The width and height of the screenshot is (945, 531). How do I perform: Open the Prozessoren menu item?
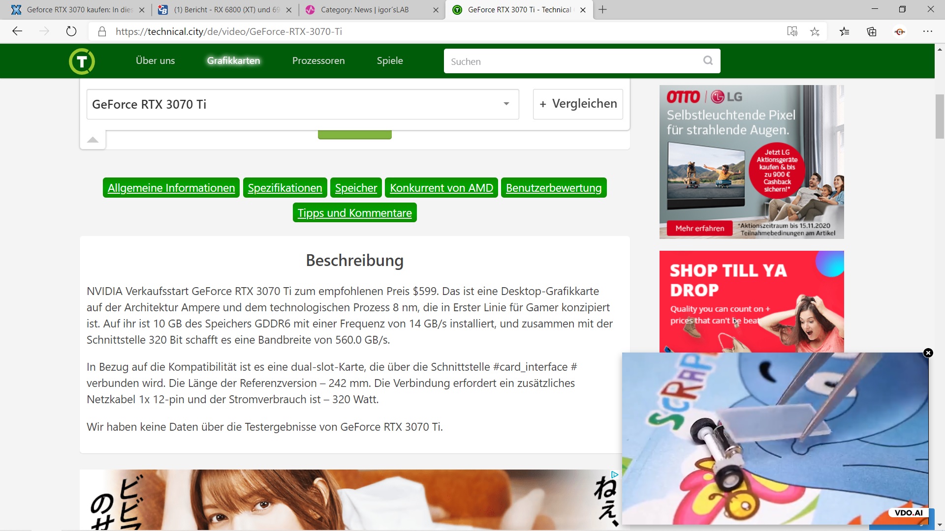click(318, 60)
